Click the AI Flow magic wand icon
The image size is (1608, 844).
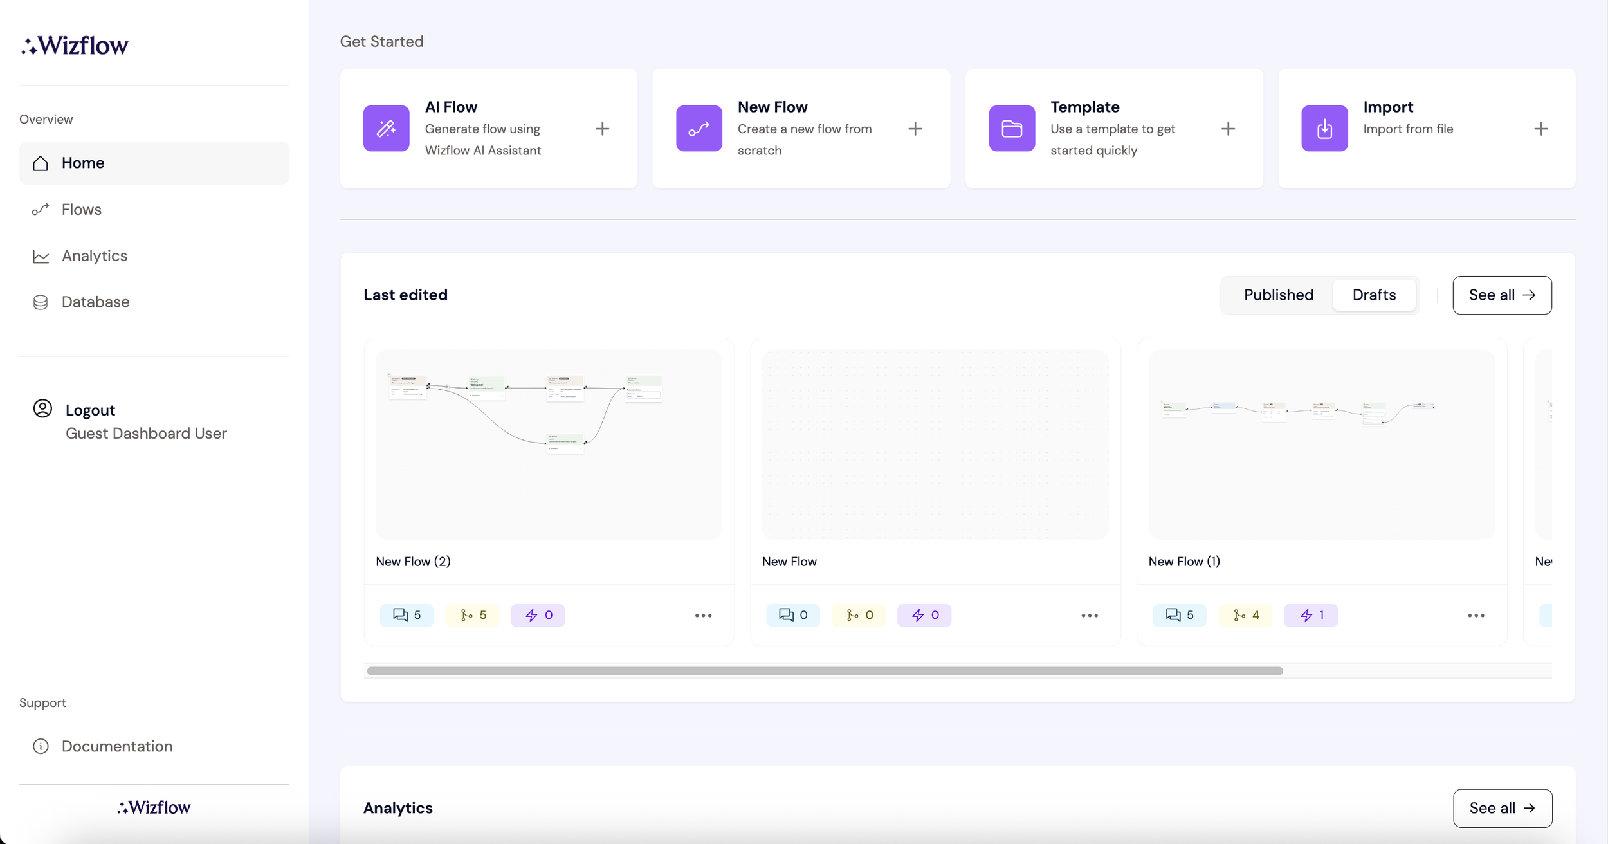coord(386,129)
